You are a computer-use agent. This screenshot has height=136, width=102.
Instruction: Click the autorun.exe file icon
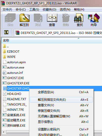5,67
